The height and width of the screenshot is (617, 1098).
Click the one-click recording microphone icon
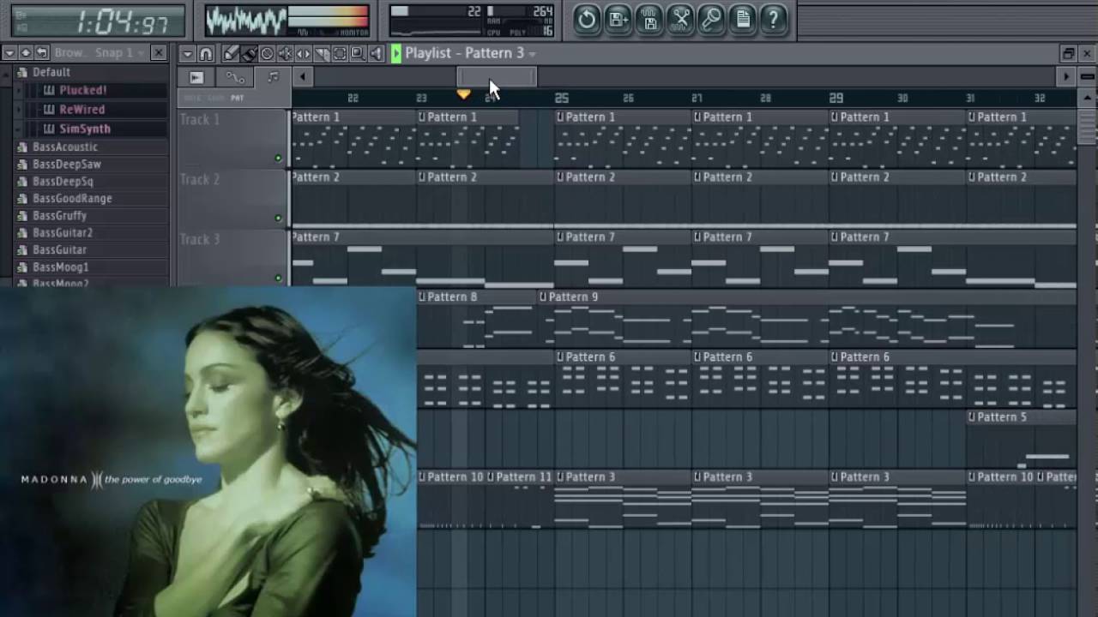[711, 19]
